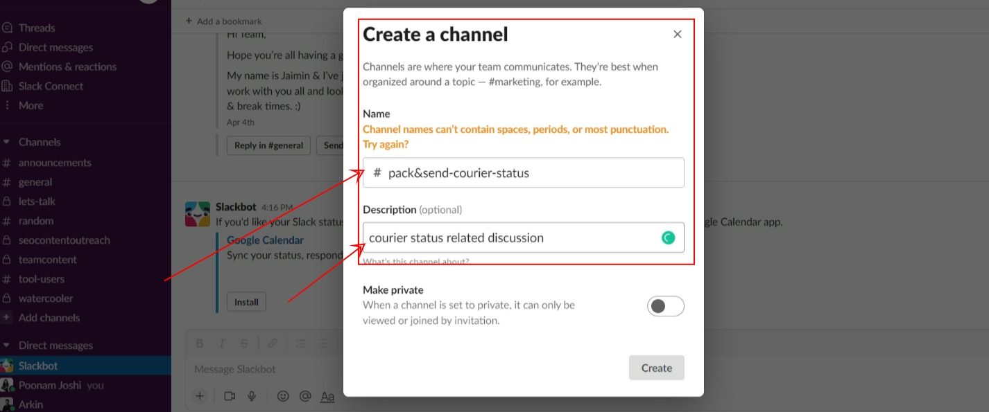The image size is (989, 412).
Task: Open the watercooler channel
Action: (x=46, y=298)
